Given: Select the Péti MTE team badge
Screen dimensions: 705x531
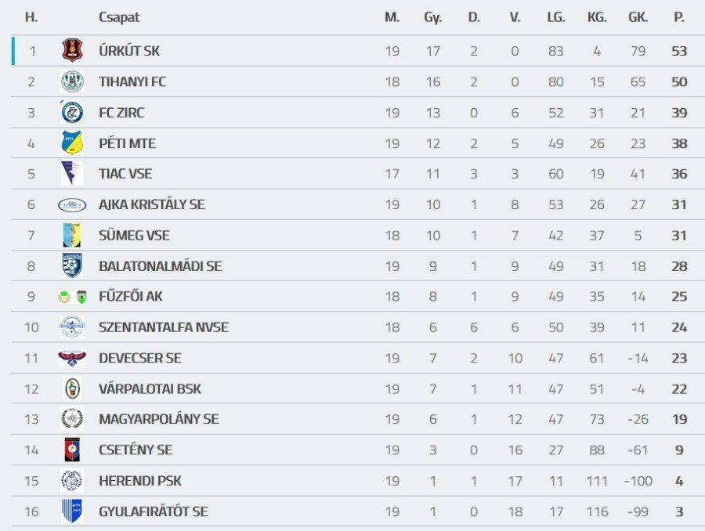Looking at the screenshot, I should pos(72,143).
